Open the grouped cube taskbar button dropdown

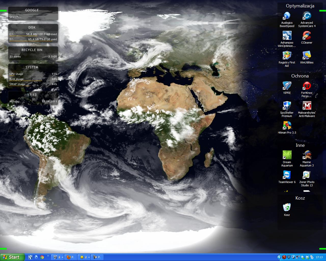[x=62, y=257]
